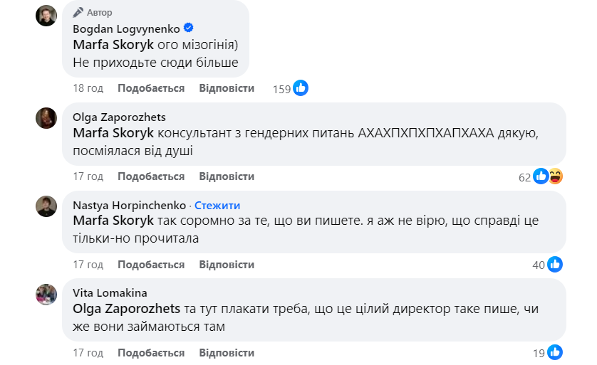Click the like reaction icon showing 40
The height and width of the screenshot is (365, 597).
(555, 265)
